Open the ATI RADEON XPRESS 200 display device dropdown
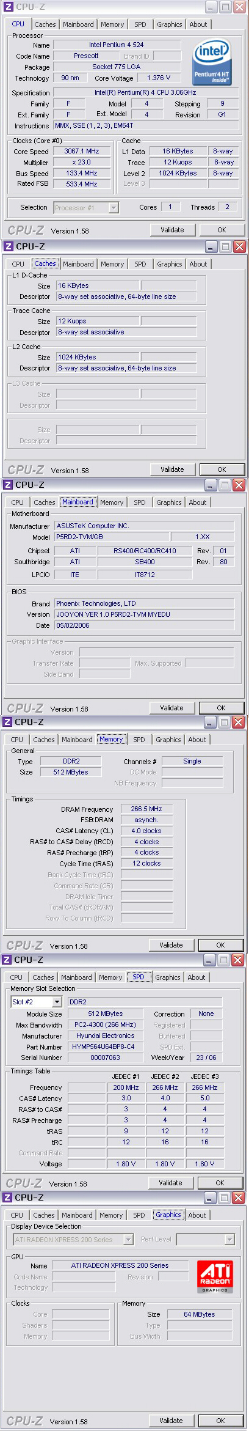Screen dimensions: 249x1431 (x=128, y=1240)
